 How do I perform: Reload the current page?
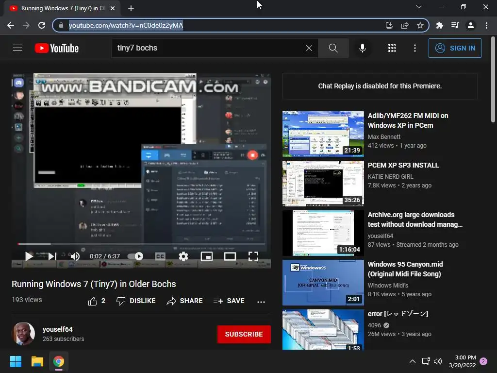pyautogui.click(x=42, y=25)
